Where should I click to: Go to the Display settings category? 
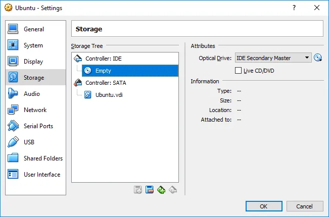(x=33, y=62)
